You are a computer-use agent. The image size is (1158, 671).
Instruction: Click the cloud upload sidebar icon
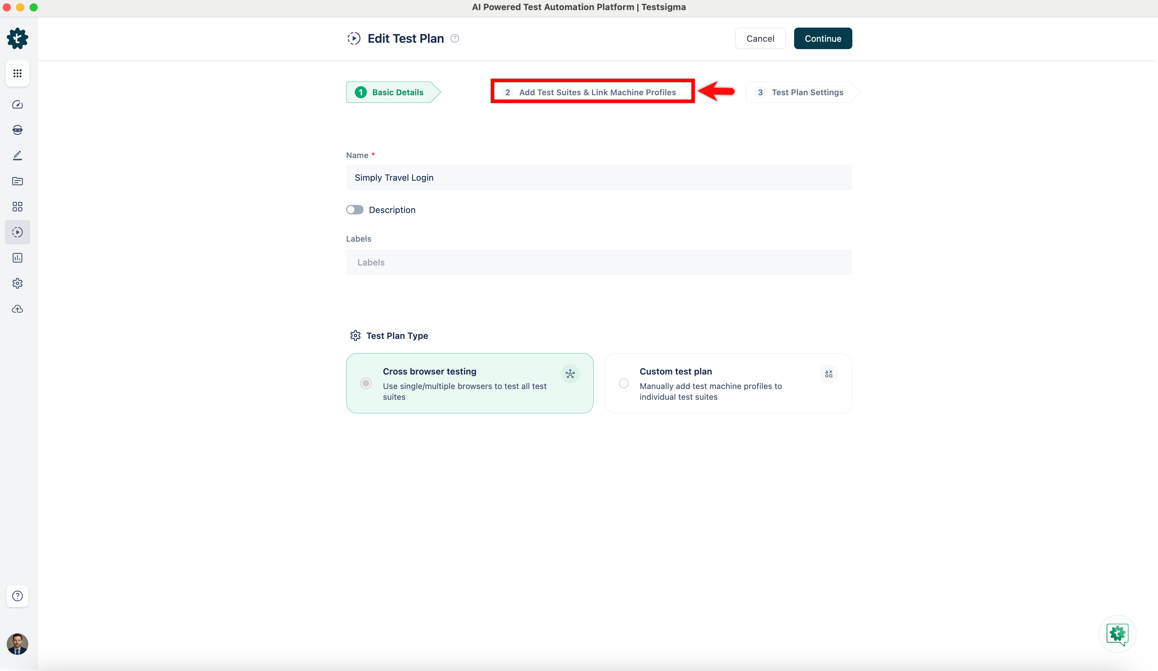coord(18,309)
